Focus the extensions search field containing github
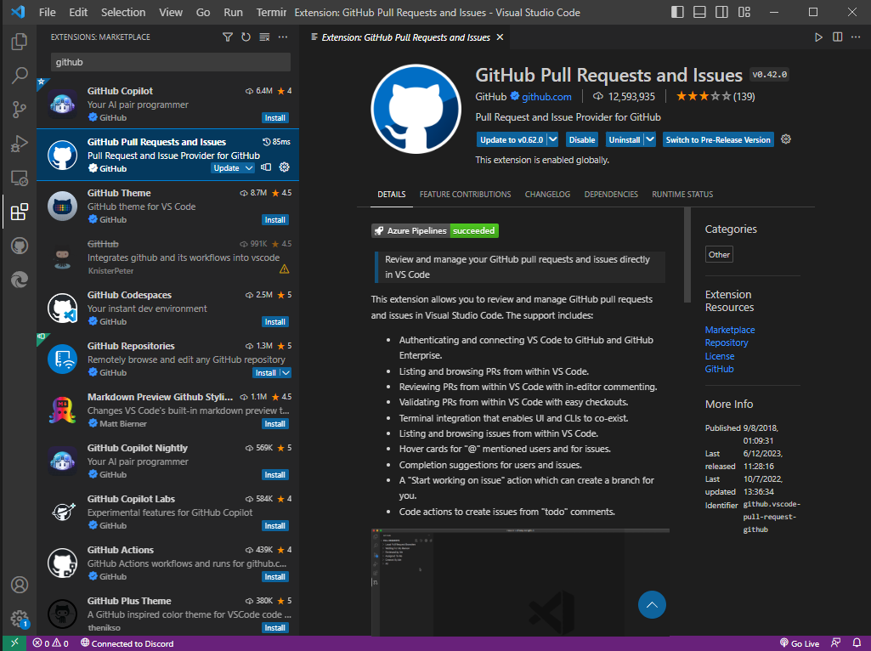The image size is (871, 651). (171, 62)
